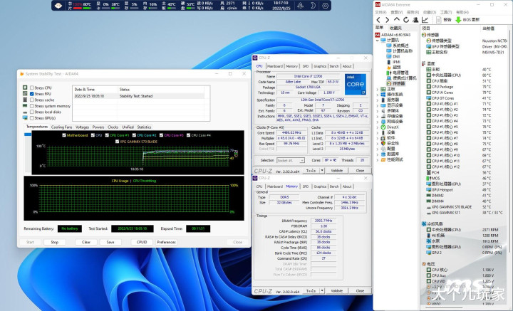Select the overclock flame item in AIDA64 tree
The width and height of the screenshot is (513, 311).
[x=397, y=67]
